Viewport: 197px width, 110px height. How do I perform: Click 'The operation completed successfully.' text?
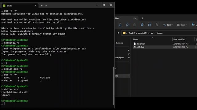[x=27, y=54]
